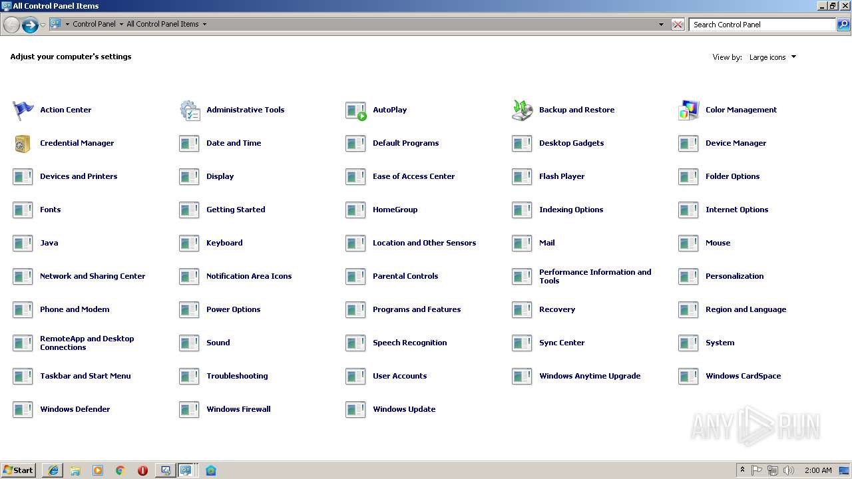Image resolution: width=852 pixels, height=479 pixels.
Task: Click the icon beside Device Manager
Action: pos(689,143)
